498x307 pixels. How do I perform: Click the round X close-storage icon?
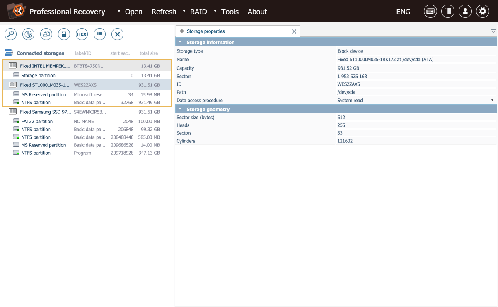click(117, 34)
